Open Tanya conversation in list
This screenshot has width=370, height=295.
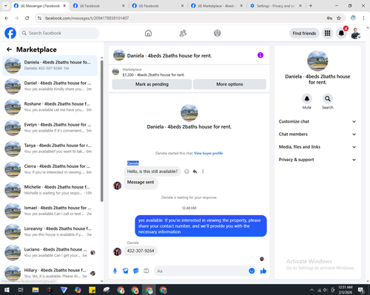[50, 149]
